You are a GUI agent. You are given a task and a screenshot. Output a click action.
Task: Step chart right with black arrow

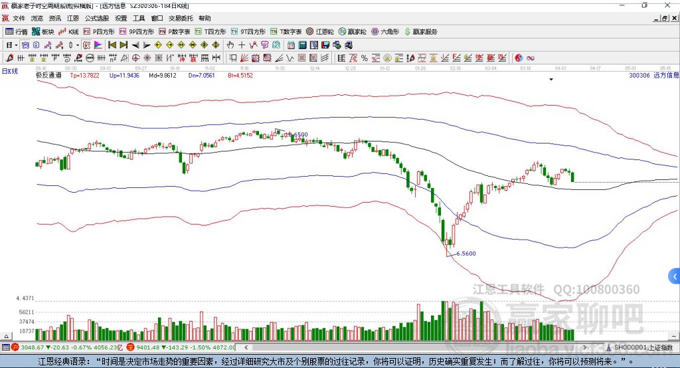147,45
